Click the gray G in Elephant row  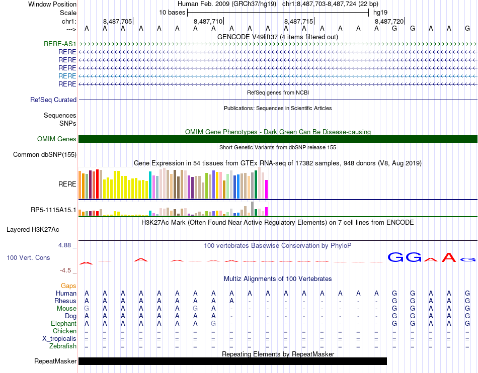click(213, 323)
